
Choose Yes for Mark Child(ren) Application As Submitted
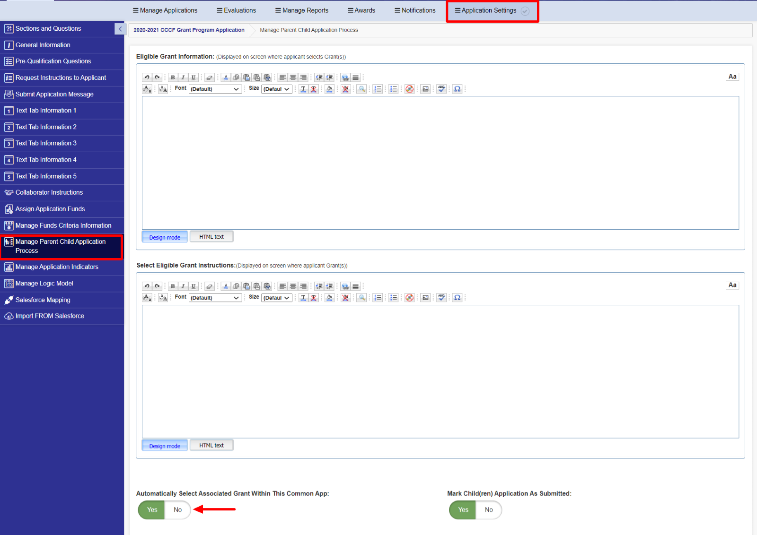[x=463, y=510]
